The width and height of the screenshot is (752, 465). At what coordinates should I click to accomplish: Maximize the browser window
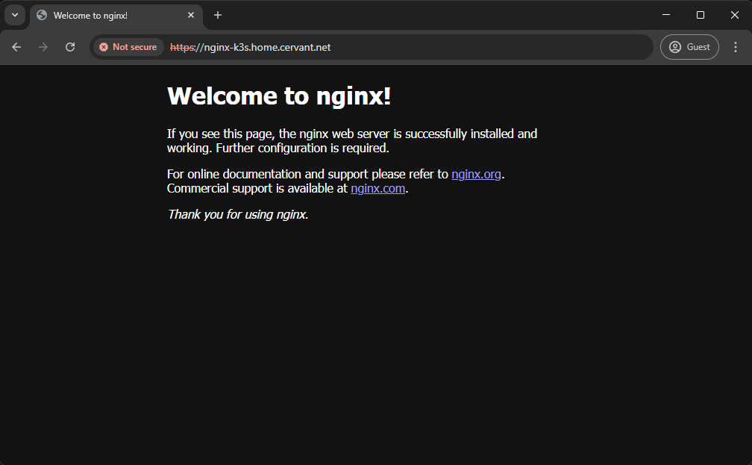click(x=701, y=15)
